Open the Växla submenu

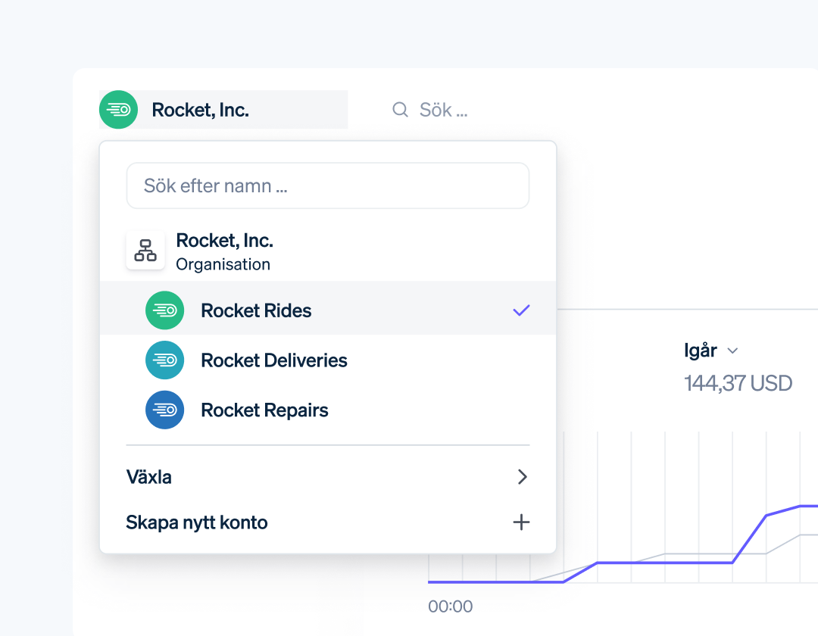[x=328, y=477]
